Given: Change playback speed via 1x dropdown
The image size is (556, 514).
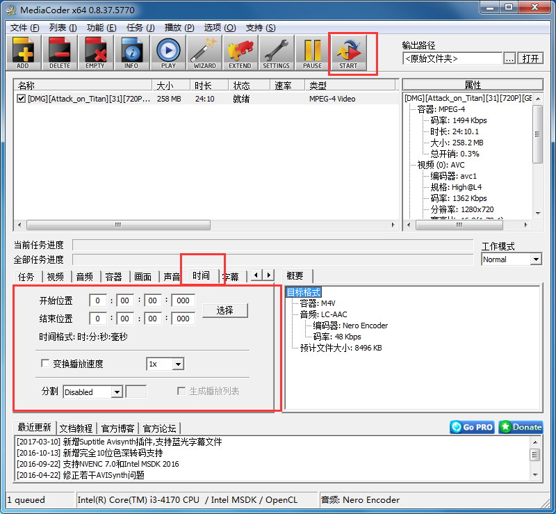Looking at the screenshot, I should (x=165, y=364).
